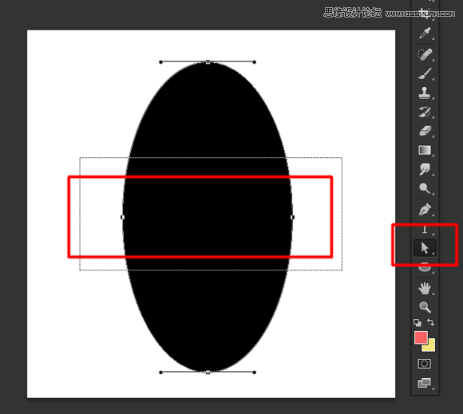Image resolution: width=463 pixels, height=414 pixels.
Task: Open the red foreground color picker
Action: pyautogui.click(x=421, y=337)
